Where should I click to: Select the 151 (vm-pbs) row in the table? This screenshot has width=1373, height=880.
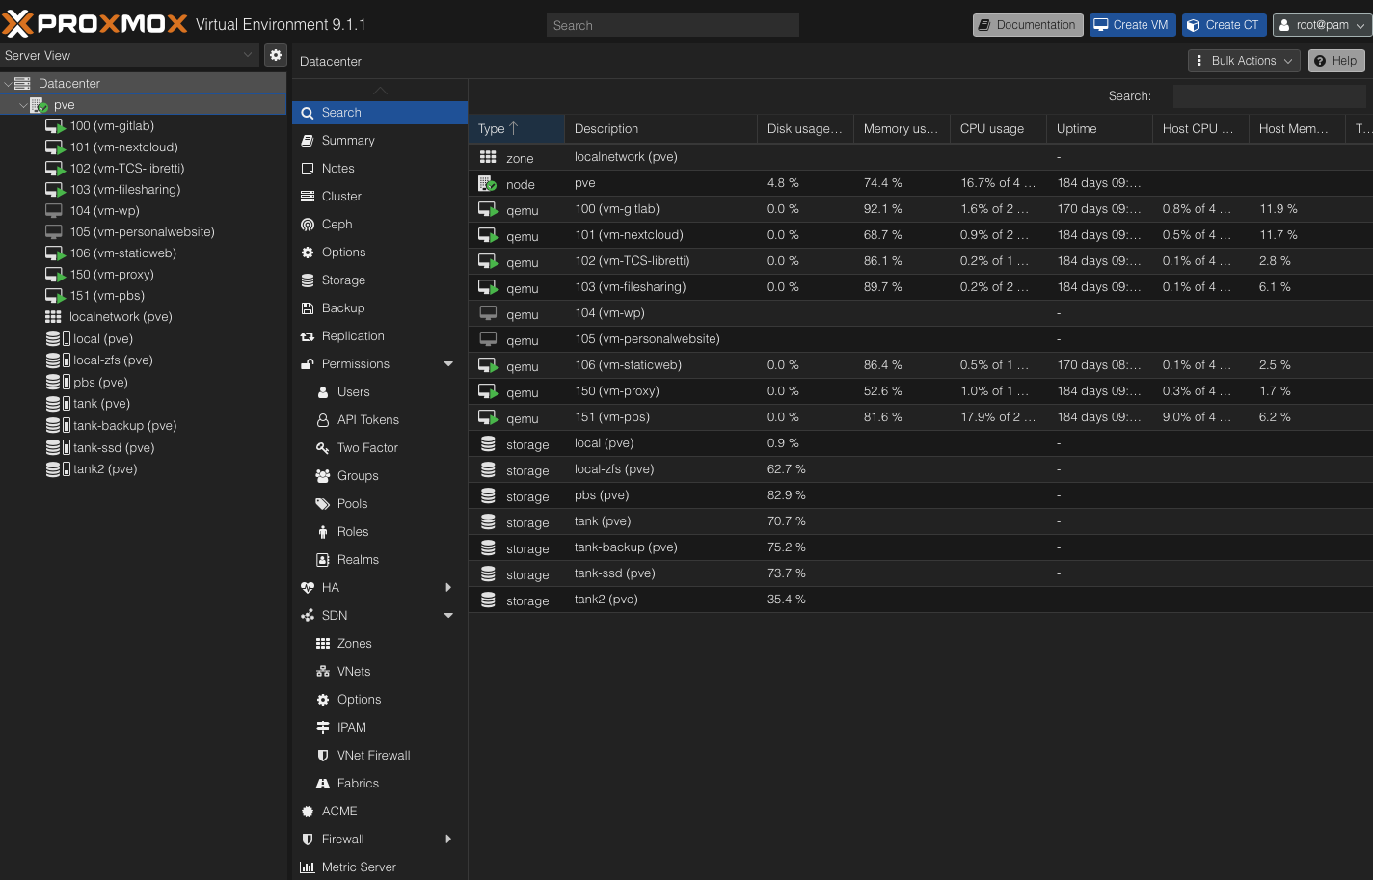tap(920, 417)
